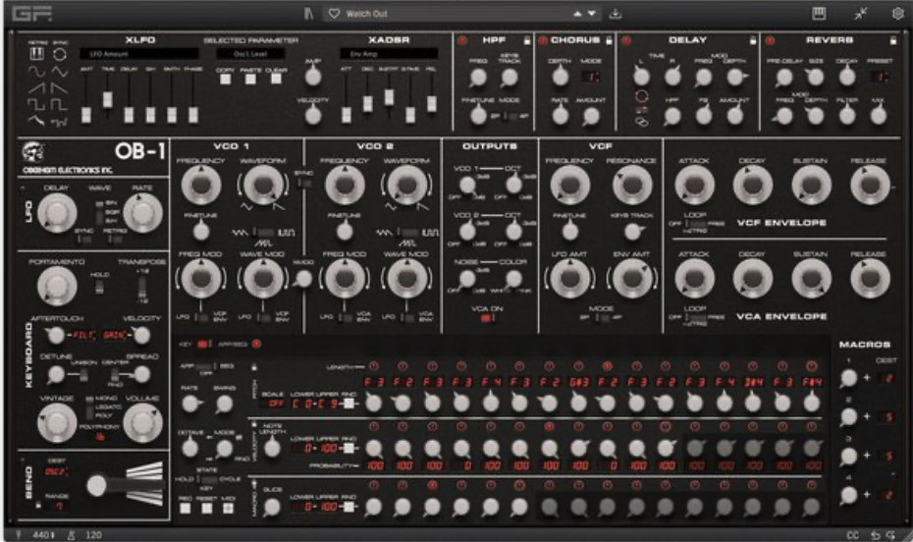Select the sine XLFO waveform
The image size is (913, 542).
coord(36,72)
